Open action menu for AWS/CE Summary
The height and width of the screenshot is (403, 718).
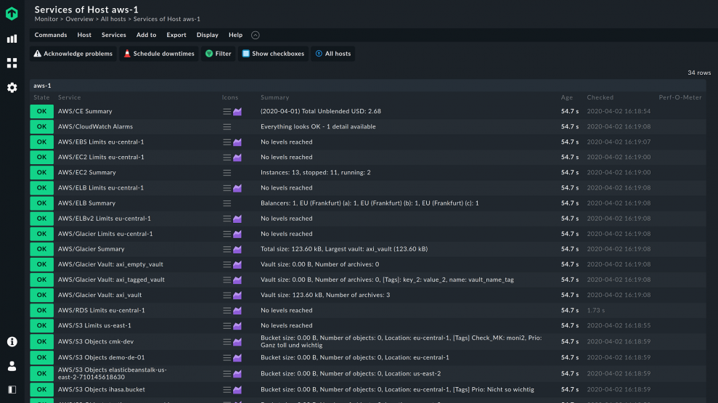pyautogui.click(x=227, y=111)
